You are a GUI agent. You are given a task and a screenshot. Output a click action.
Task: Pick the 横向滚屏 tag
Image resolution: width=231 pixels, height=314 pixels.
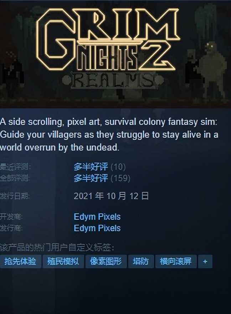point(176,261)
